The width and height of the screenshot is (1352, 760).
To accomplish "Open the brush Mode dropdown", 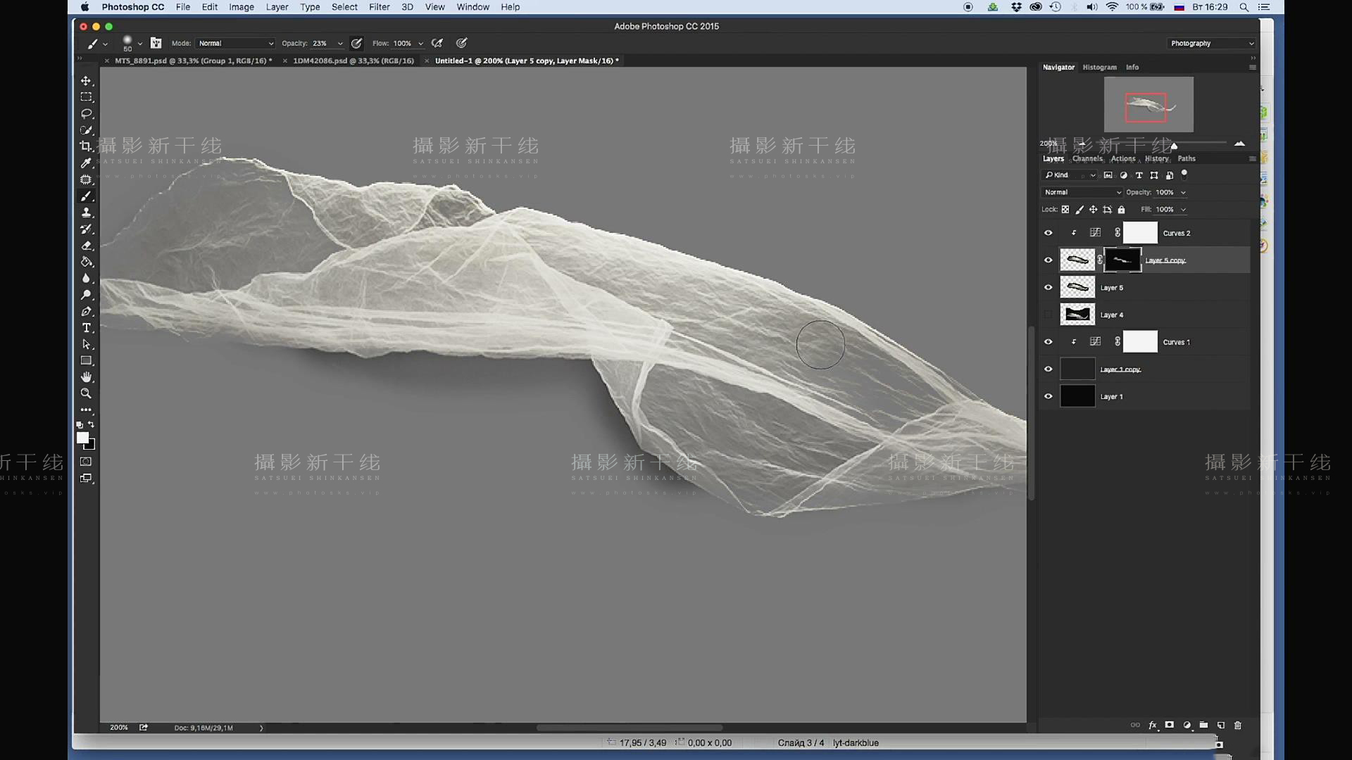I will point(236,43).
